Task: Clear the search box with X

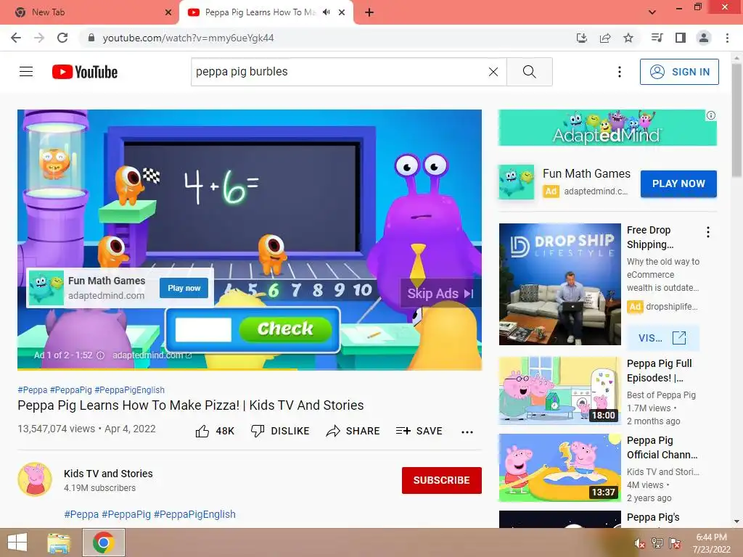Action: coord(493,72)
